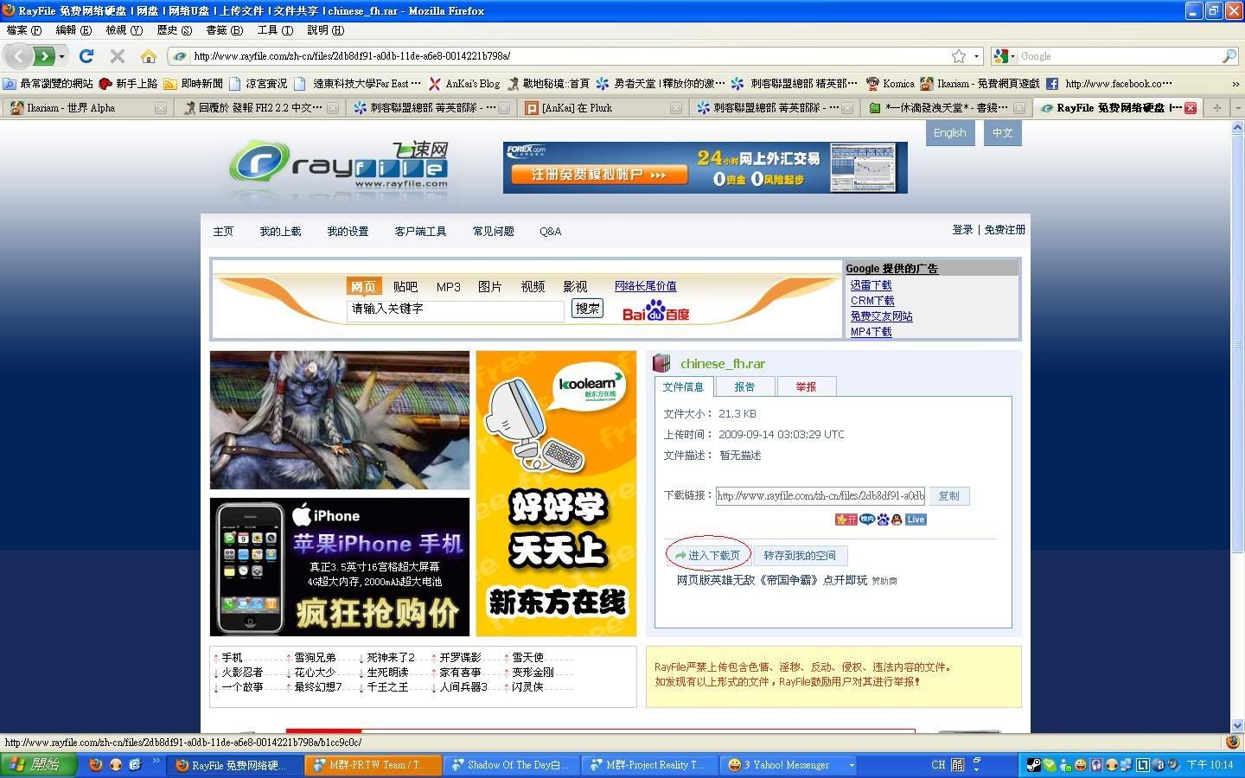
Task: Click the bookmark star in the address bar
Action: click(x=960, y=55)
